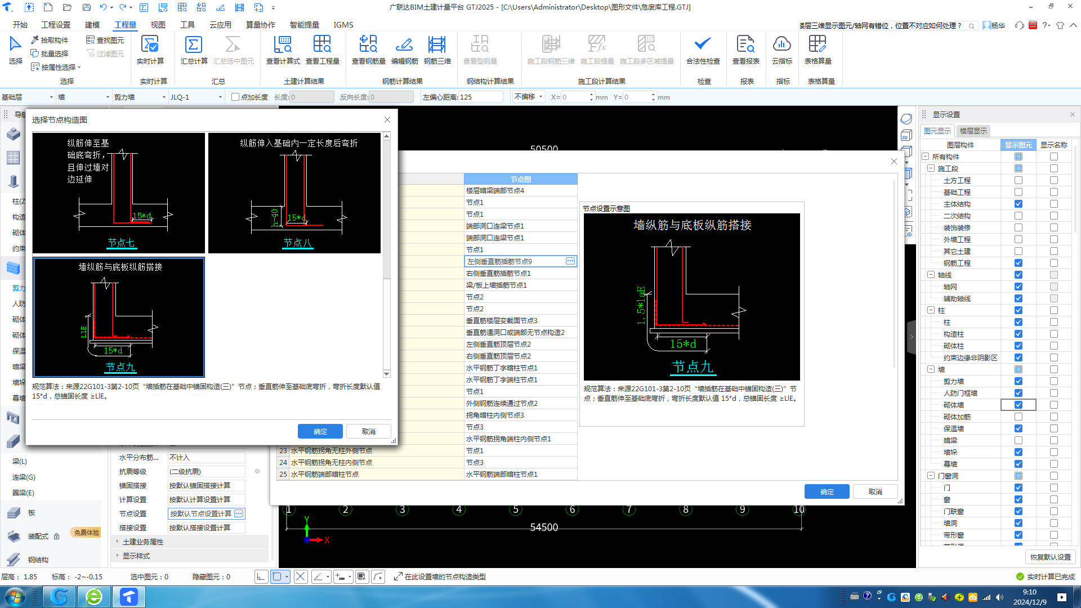Open the 基础层 floor dropdown

click(27, 97)
